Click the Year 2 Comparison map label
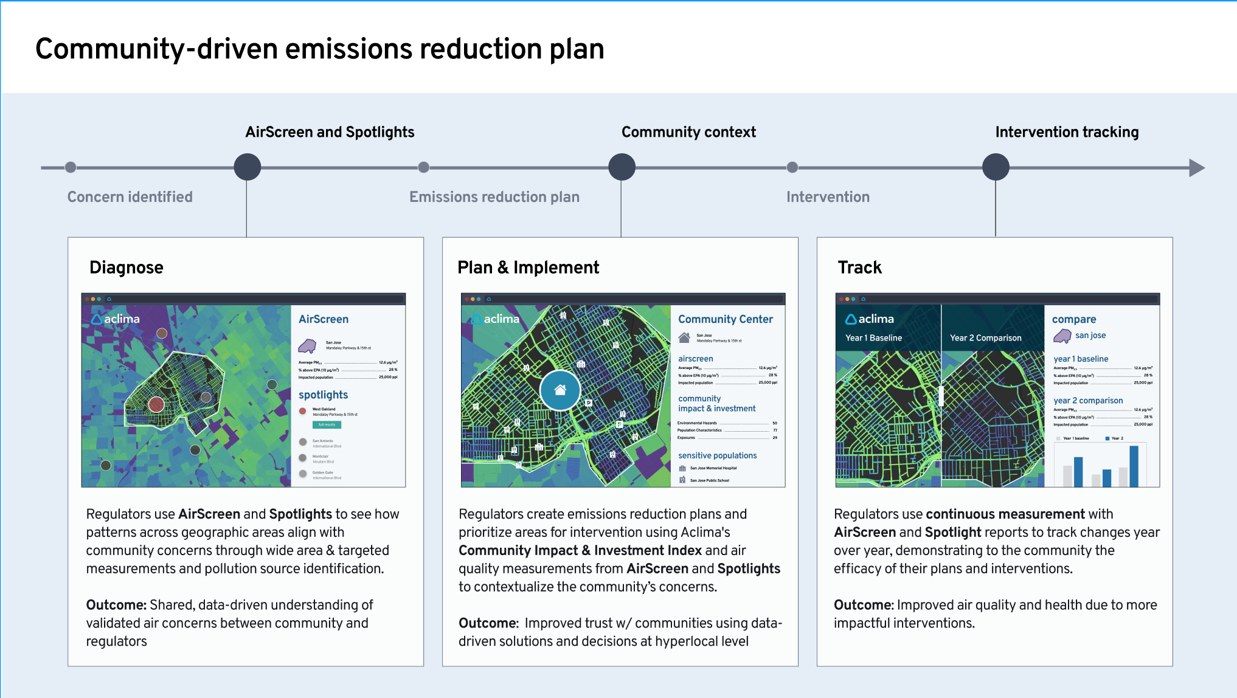The width and height of the screenshot is (1237, 698). (985, 338)
